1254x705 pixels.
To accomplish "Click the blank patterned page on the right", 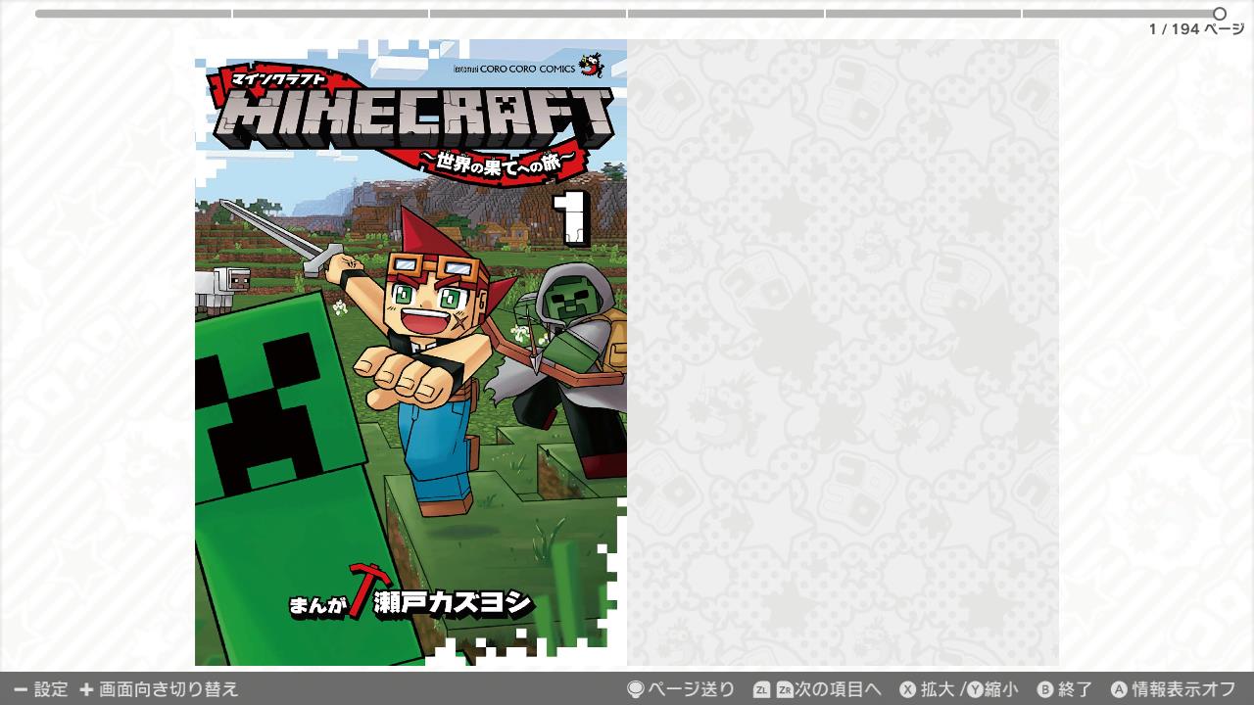I will click(843, 352).
